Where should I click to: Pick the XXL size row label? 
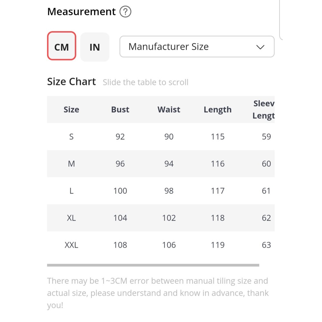71,245
